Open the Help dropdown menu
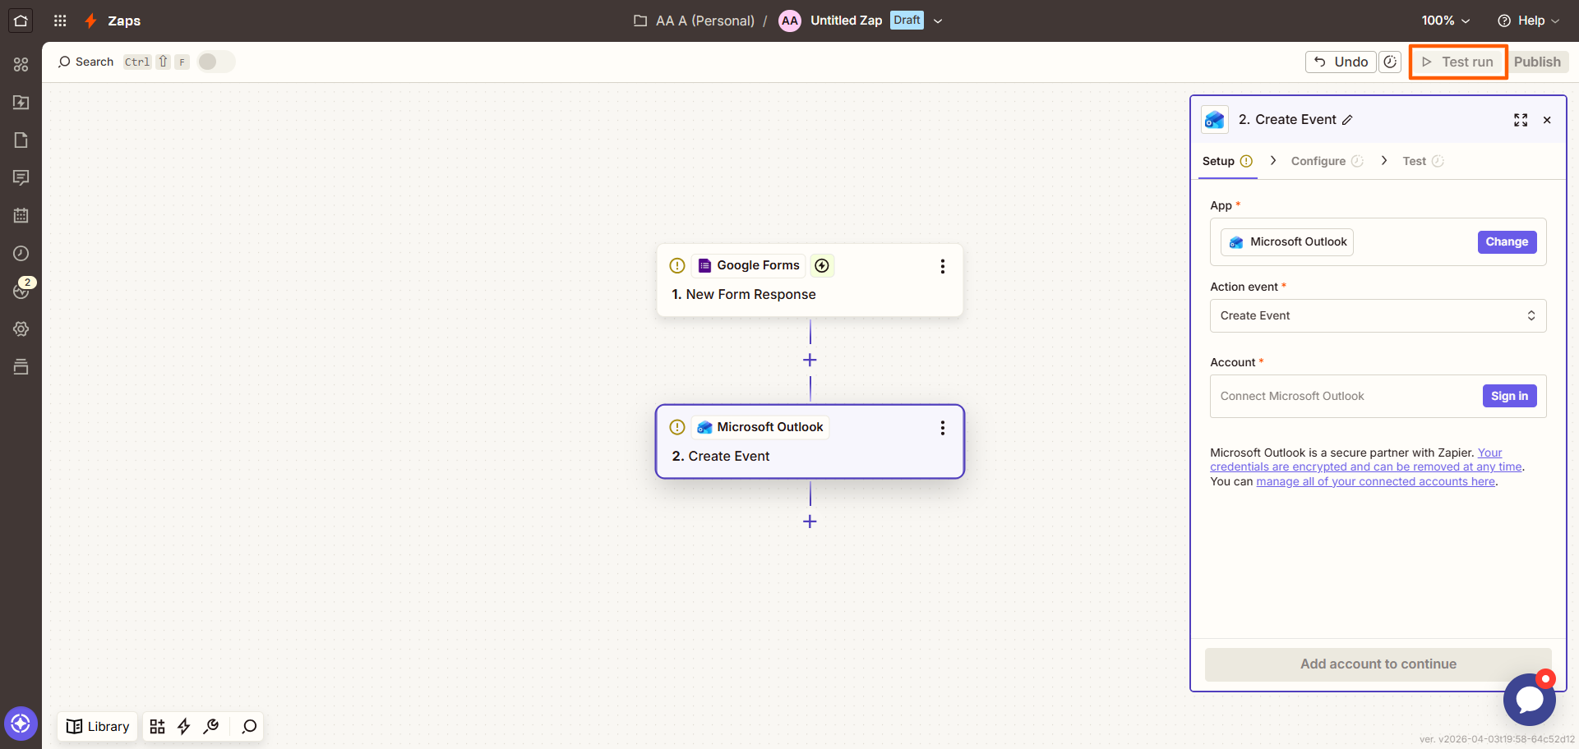The height and width of the screenshot is (749, 1579). pyautogui.click(x=1528, y=21)
